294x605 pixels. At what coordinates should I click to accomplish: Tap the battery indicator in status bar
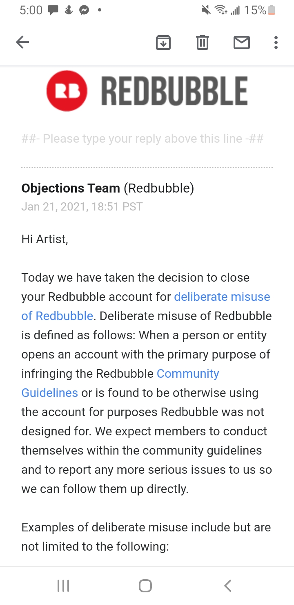tap(272, 11)
